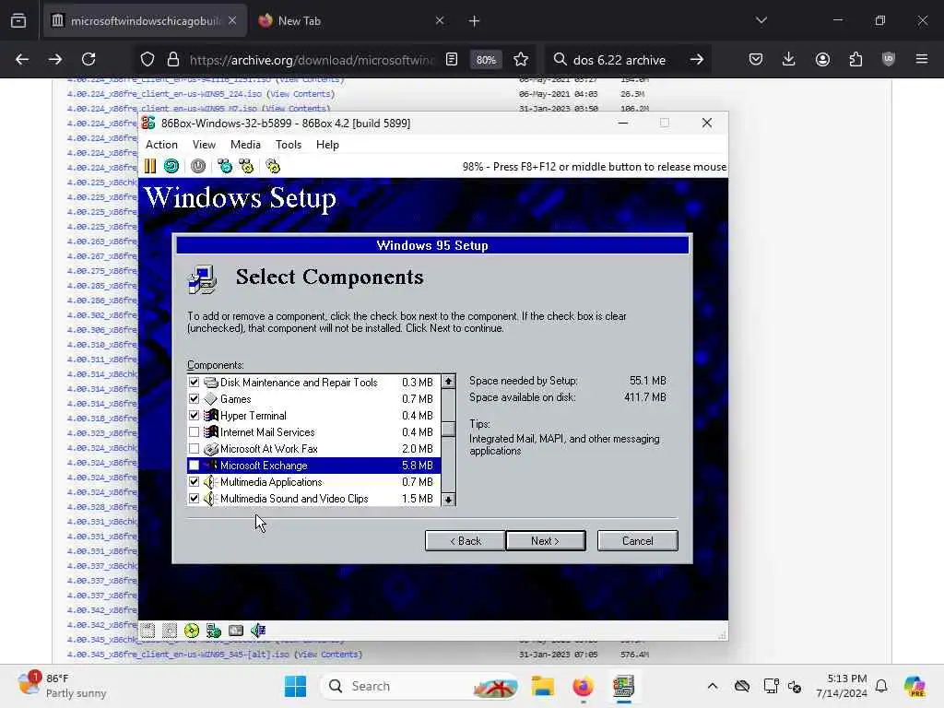
Task: Open the Firefox list all tabs chevron
Action: 761,20
